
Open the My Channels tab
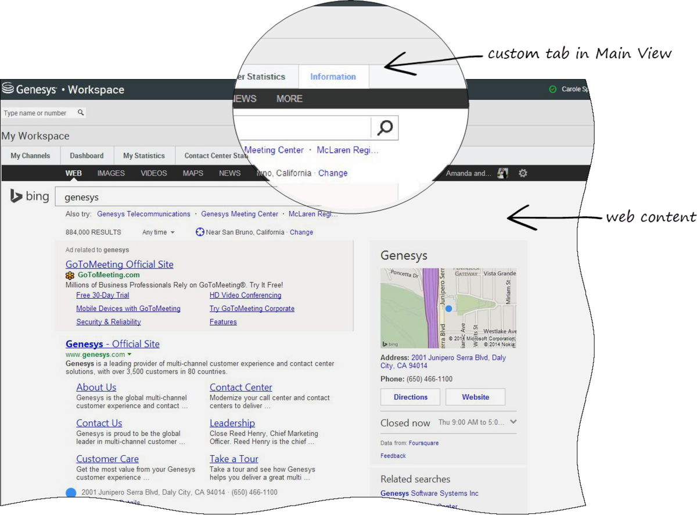point(30,156)
